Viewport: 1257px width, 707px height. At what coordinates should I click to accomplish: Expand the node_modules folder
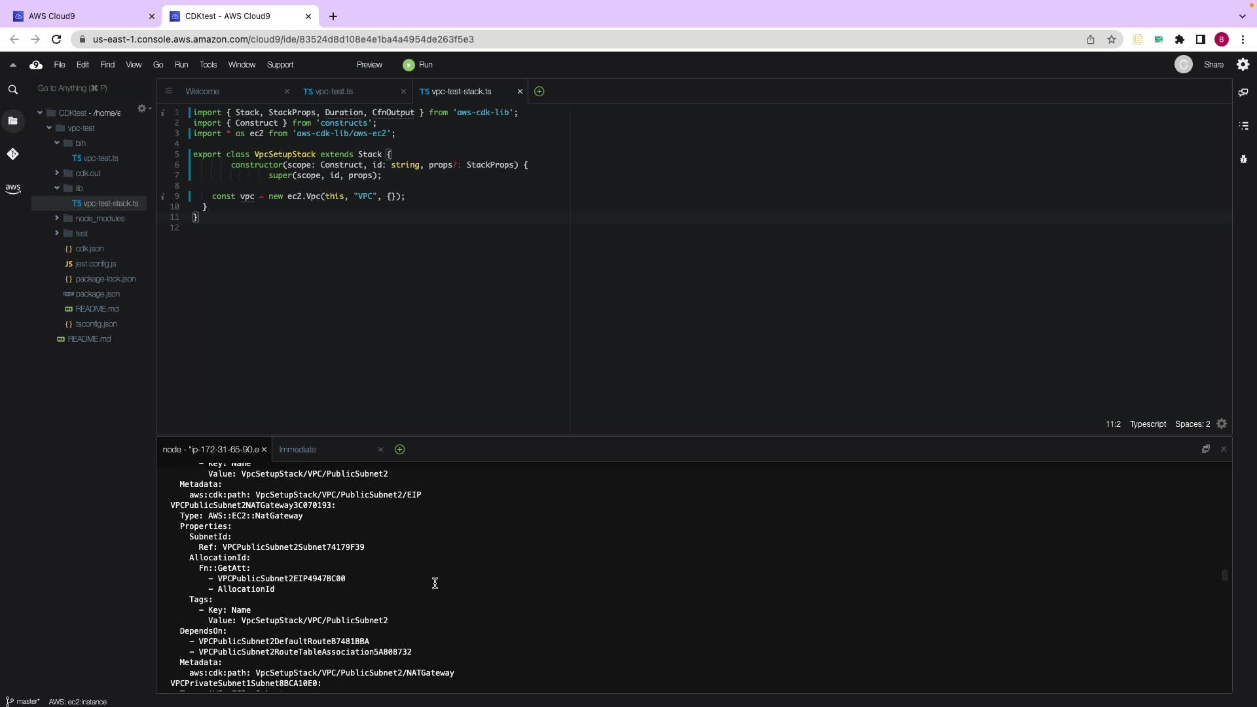point(57,218)
